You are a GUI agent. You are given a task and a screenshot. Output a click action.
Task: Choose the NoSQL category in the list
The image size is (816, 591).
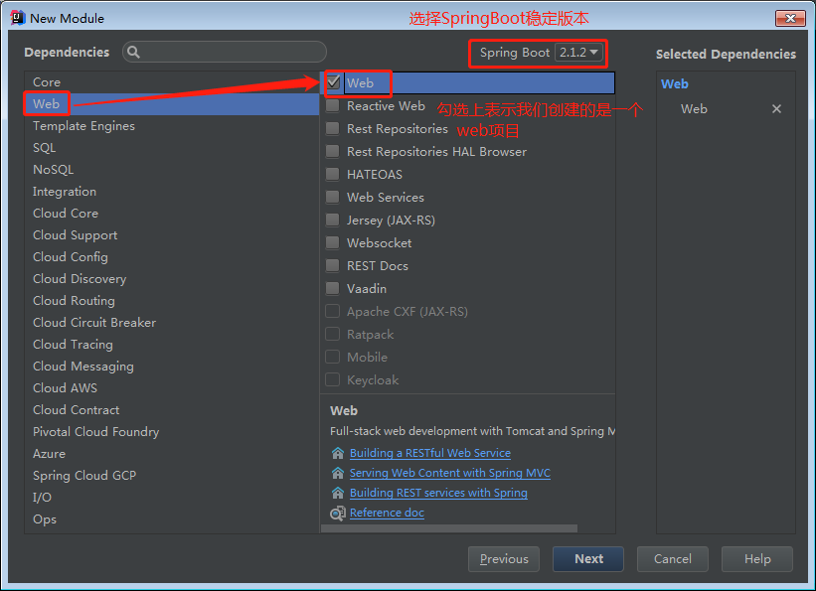tap(54, 170)
